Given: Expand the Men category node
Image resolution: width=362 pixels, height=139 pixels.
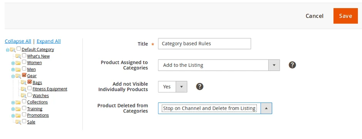Looking at the screenshot, I should coord(13,69).
